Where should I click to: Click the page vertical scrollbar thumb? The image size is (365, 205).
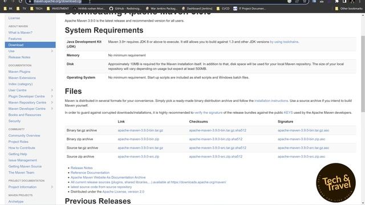click(363, 75)
